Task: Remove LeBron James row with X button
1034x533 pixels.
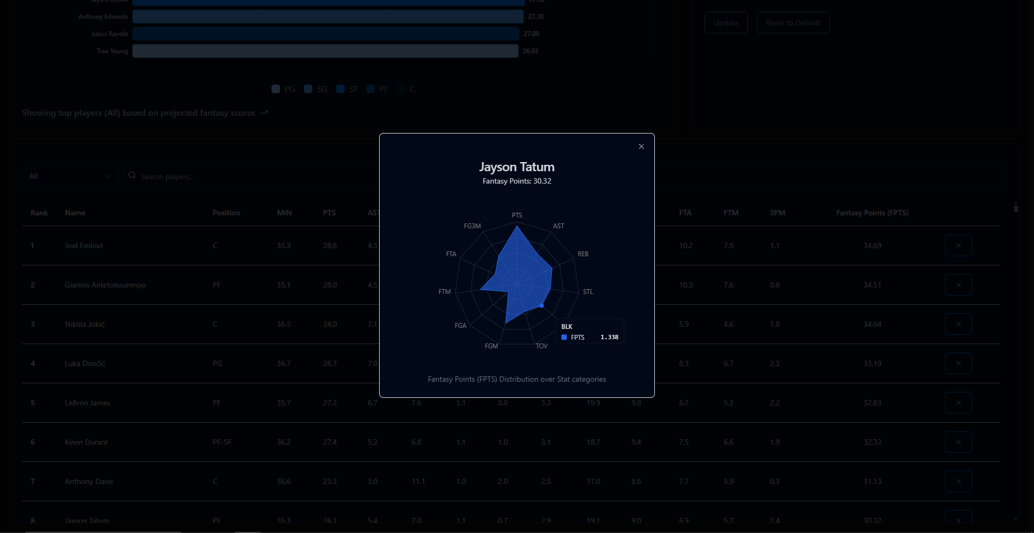Action: tap(958, 403)
